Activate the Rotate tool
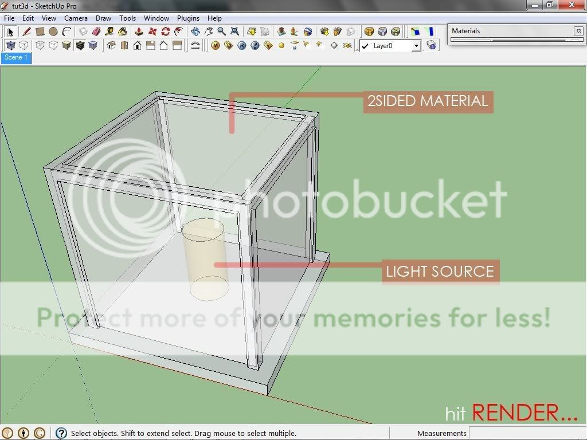Viewport: 587px width, 440px height. point(166,32)
